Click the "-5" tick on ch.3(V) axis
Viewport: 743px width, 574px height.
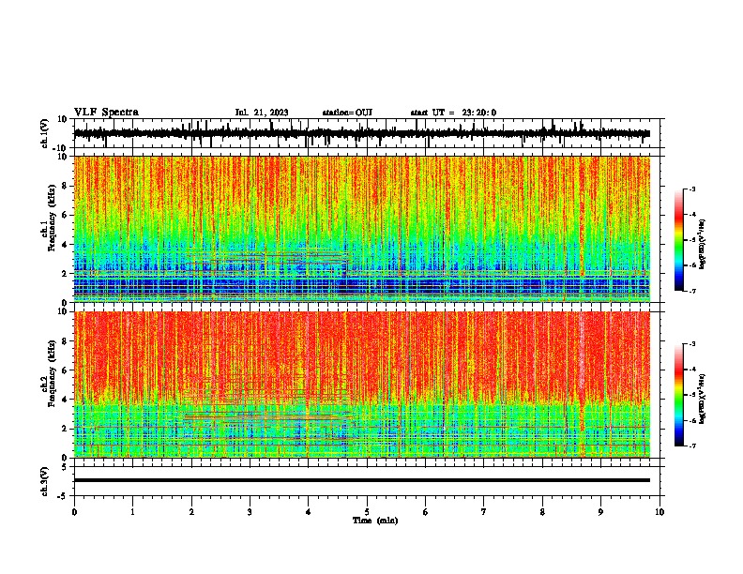(x=63, y=496)
